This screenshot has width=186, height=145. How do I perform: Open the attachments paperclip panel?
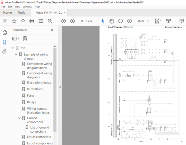coord(5,52)
